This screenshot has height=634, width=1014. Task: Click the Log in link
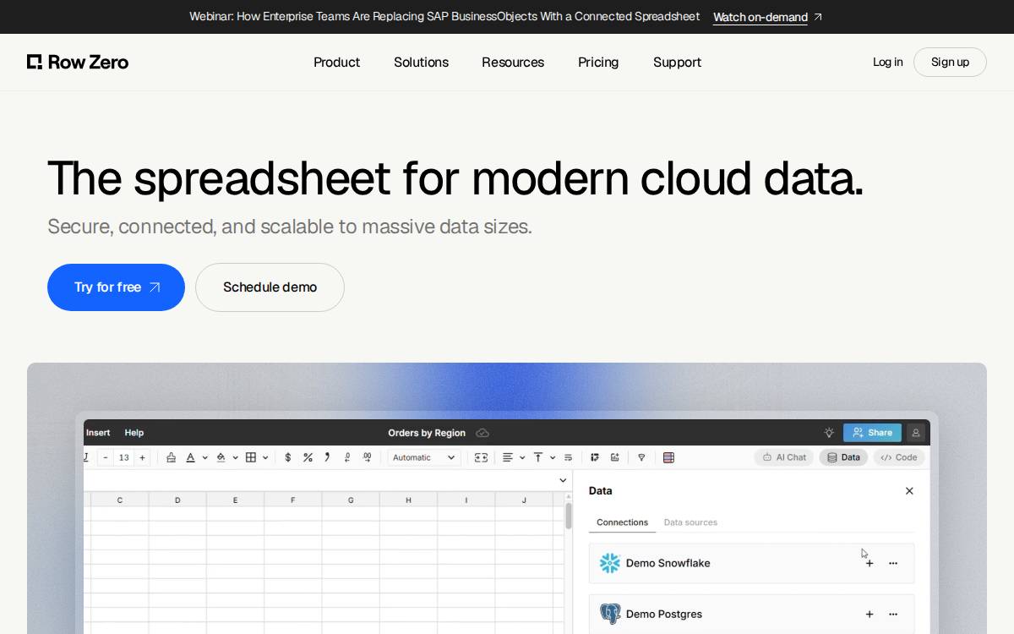[887, 62]
